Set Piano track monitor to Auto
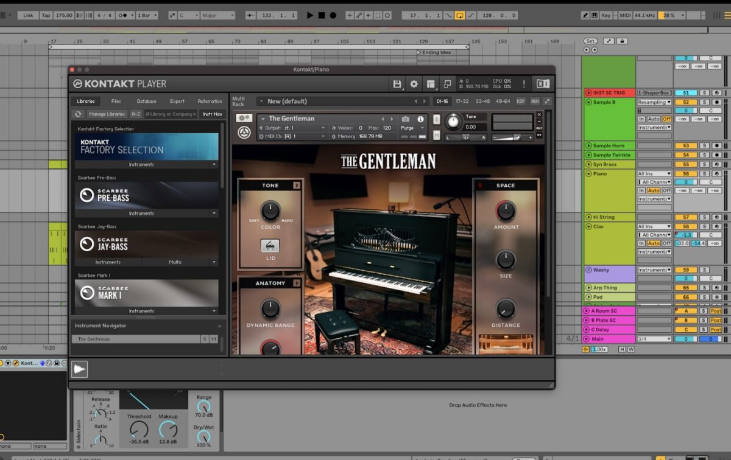The width and height of the screenshot is (731, 460). [x=654, y=190]
